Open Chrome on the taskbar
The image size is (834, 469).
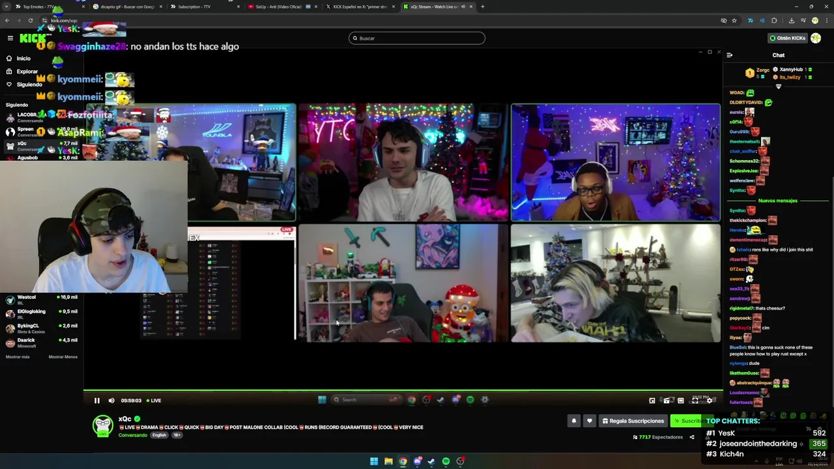(x=403, y=461)
